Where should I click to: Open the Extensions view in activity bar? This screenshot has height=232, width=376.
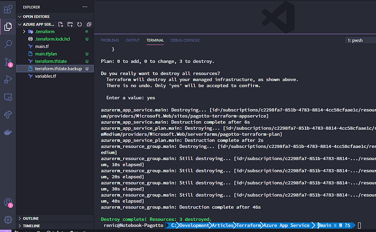point(8,9)
